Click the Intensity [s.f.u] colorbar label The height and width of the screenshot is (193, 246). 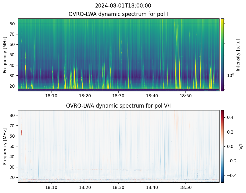pyautogui.click(x=239, y=55)
